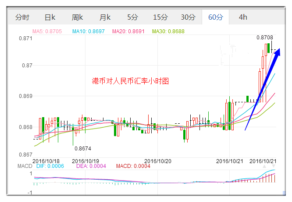Select the 周k weekly tab
Viewport: 292px width, 202px height.
[77, 17]
